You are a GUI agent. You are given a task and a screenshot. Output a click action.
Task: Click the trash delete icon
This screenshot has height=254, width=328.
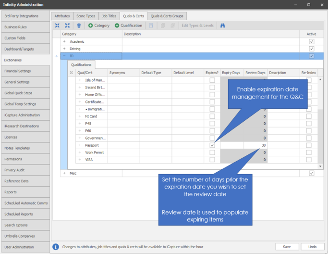tap(79, 25)
